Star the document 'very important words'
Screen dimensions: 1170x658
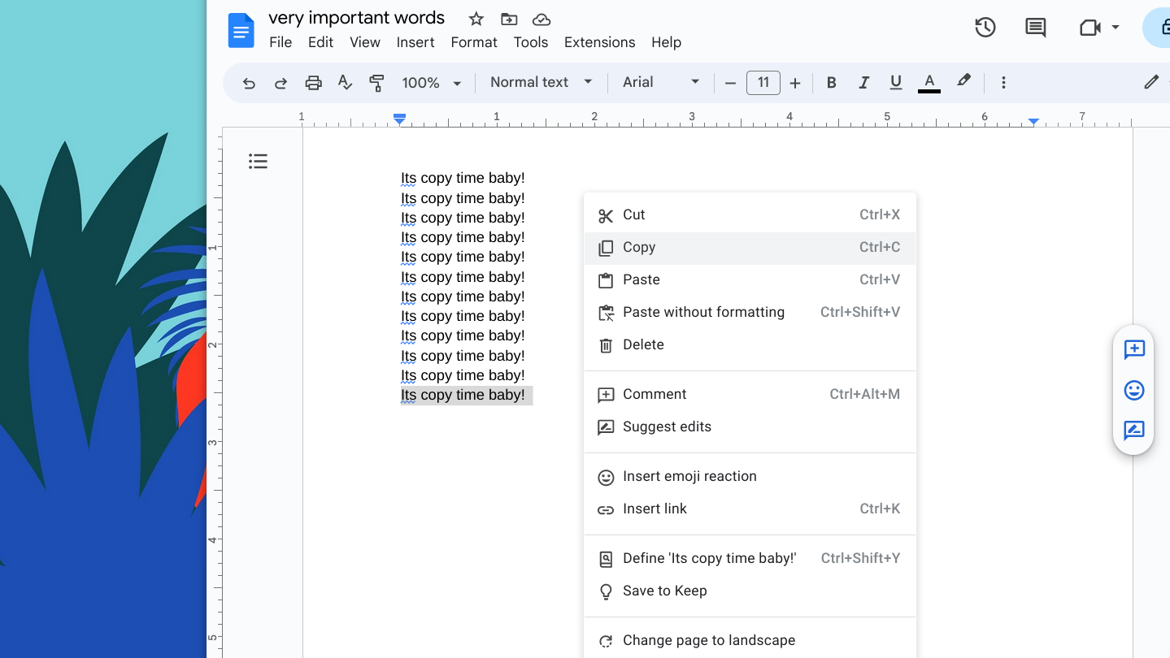[476, 19]
